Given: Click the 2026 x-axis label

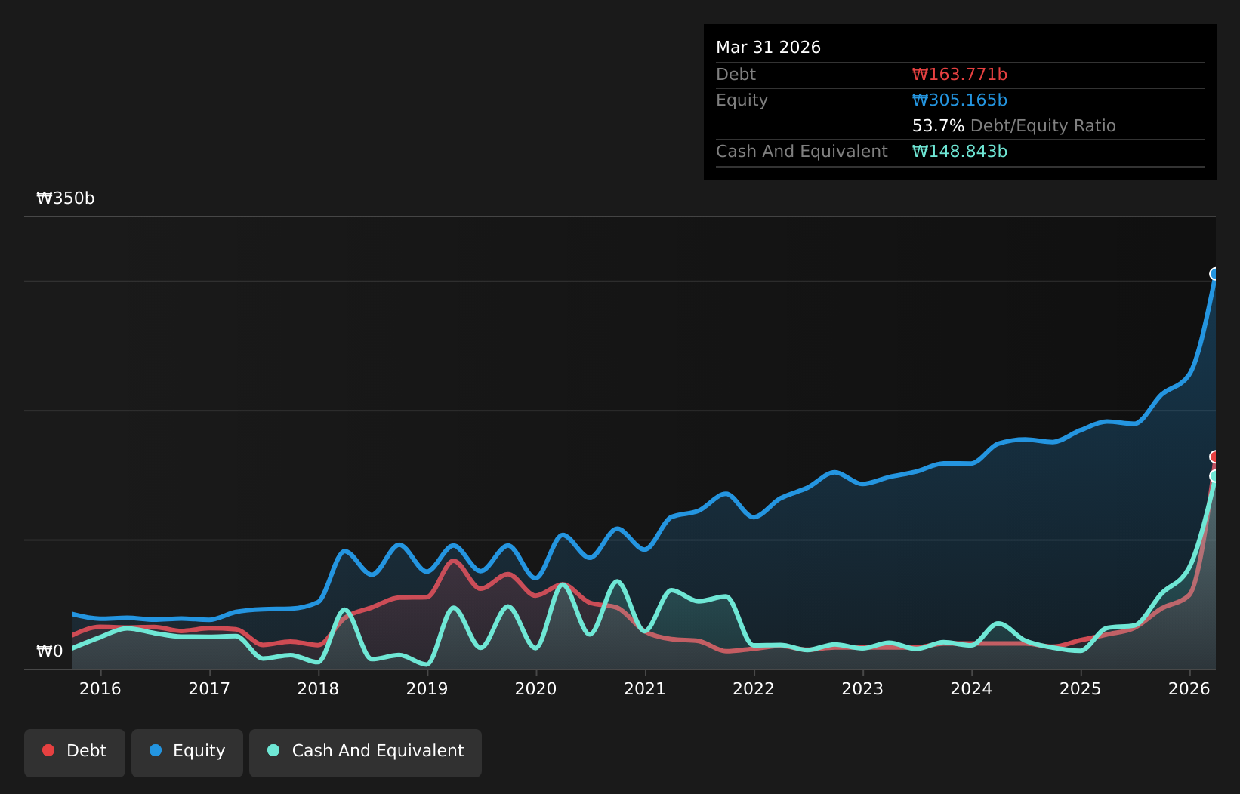Looking at the screenshot, I should (1189, 688).
